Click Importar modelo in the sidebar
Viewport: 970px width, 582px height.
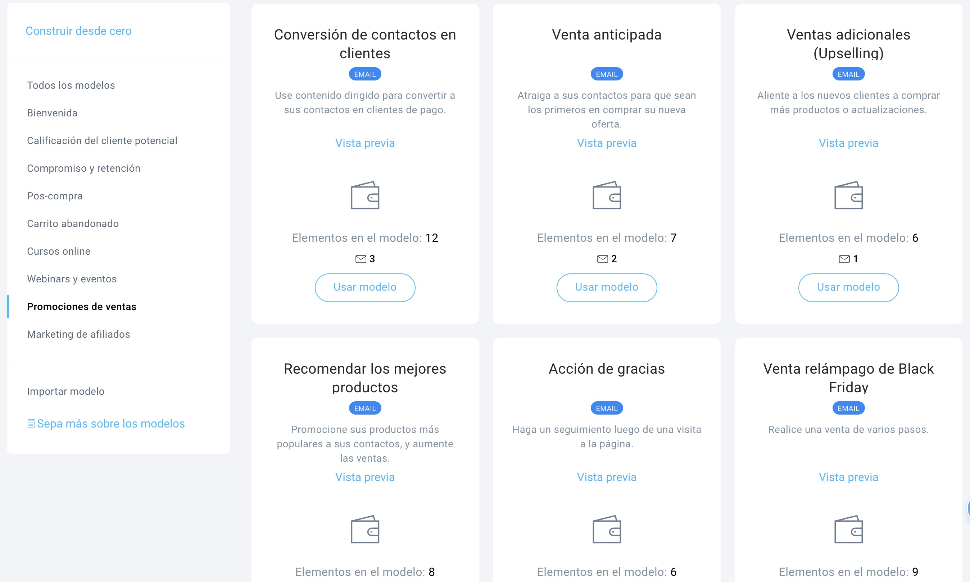click(65, 391)
